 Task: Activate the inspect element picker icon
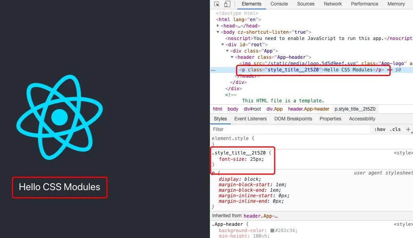point(217,4)
